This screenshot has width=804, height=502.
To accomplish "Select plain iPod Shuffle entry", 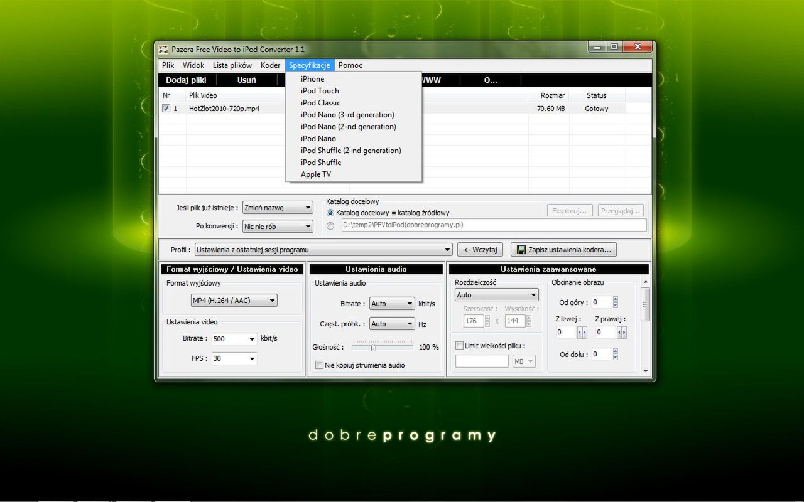I will (354, 163).
